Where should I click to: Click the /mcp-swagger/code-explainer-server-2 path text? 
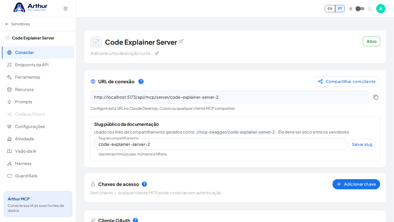click(236, 132)
